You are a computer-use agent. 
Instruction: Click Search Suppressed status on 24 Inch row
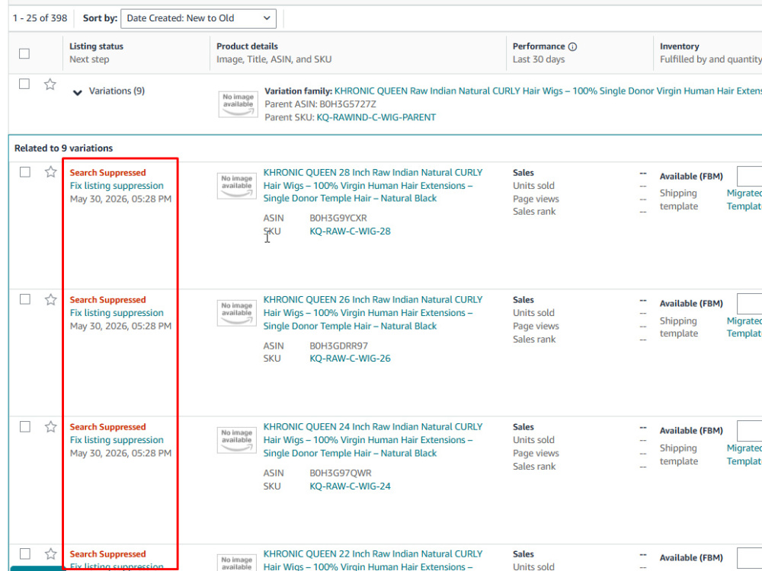107,427
